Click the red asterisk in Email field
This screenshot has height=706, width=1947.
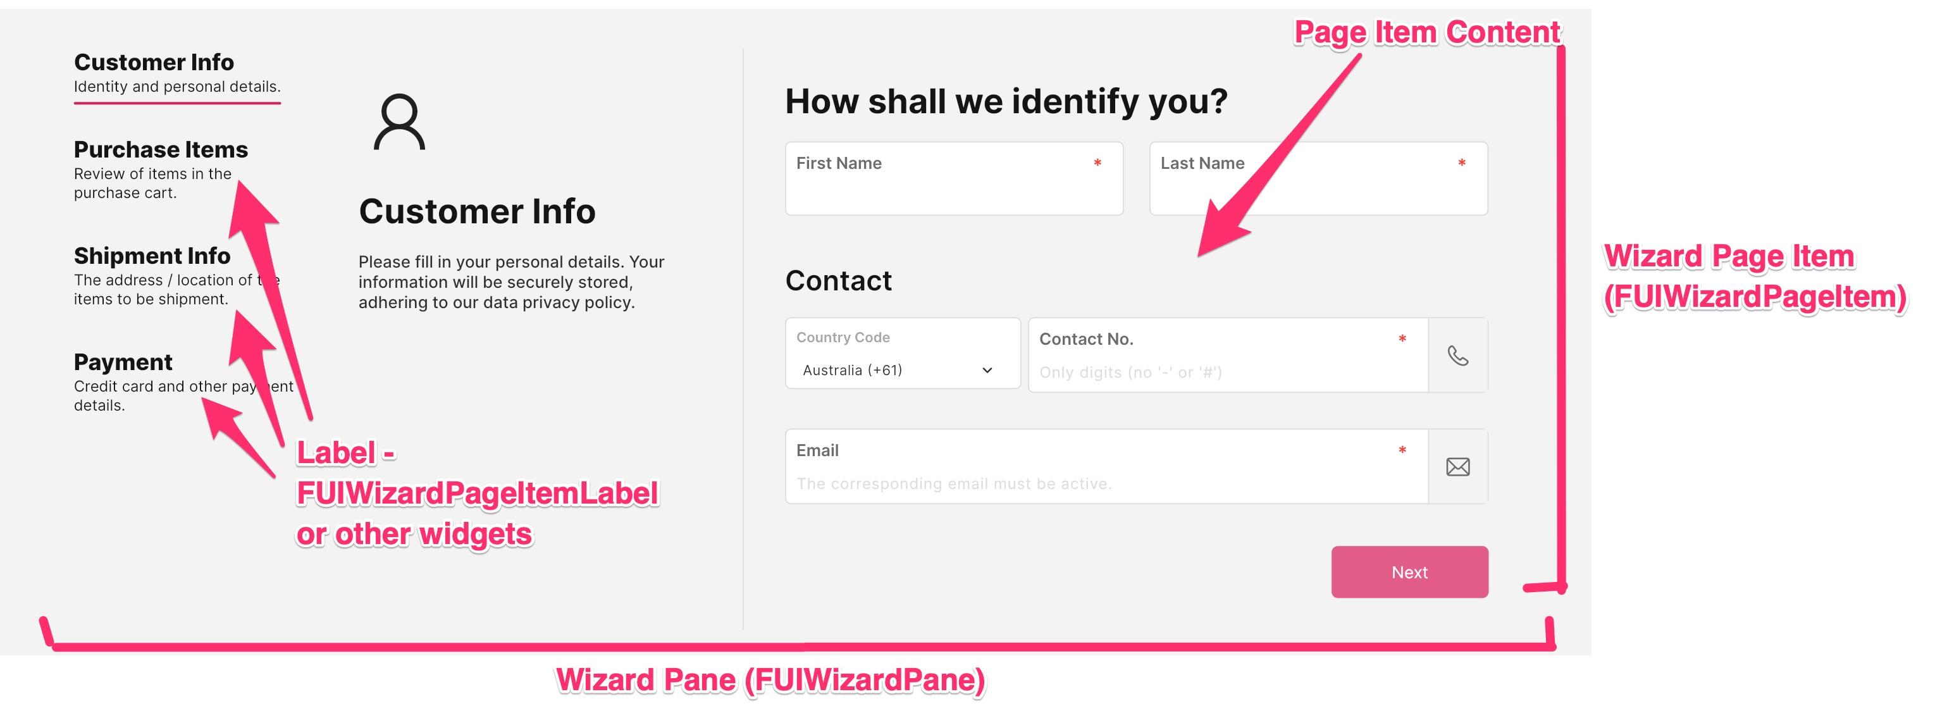1401,450
